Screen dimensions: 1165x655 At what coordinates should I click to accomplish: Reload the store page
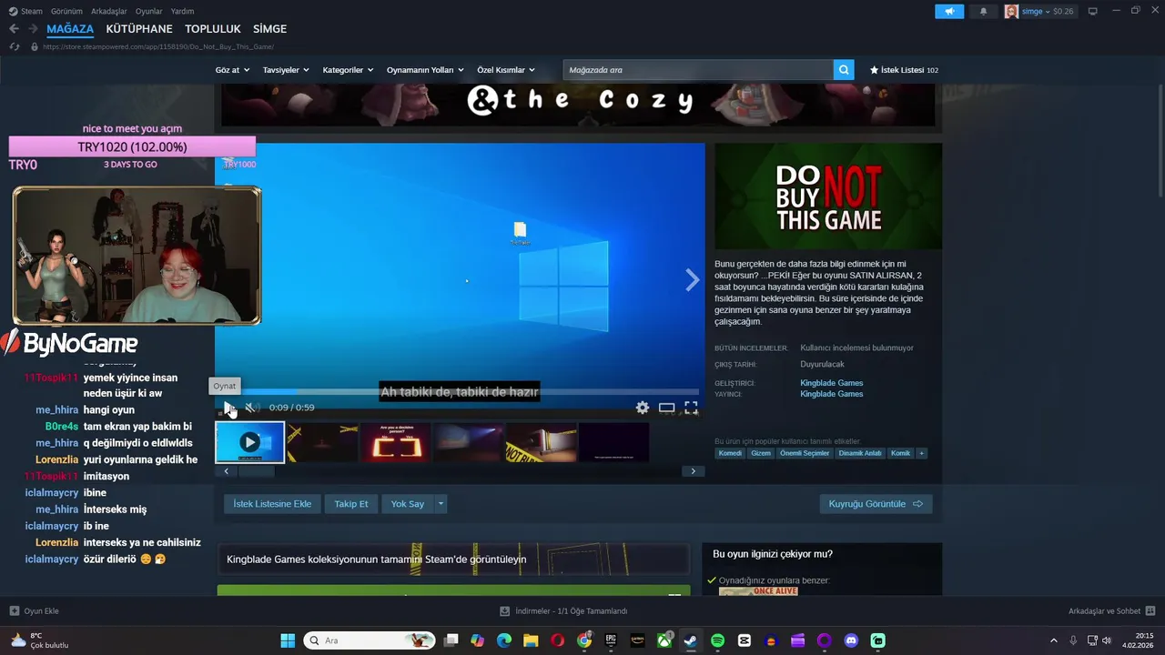coord(14,46)
